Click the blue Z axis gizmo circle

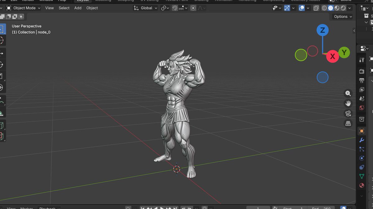click(323, 30)
